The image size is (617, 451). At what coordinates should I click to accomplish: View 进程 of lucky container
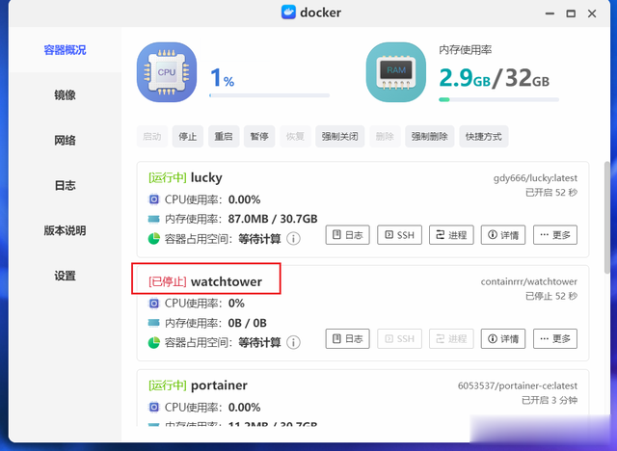(451, 235)
